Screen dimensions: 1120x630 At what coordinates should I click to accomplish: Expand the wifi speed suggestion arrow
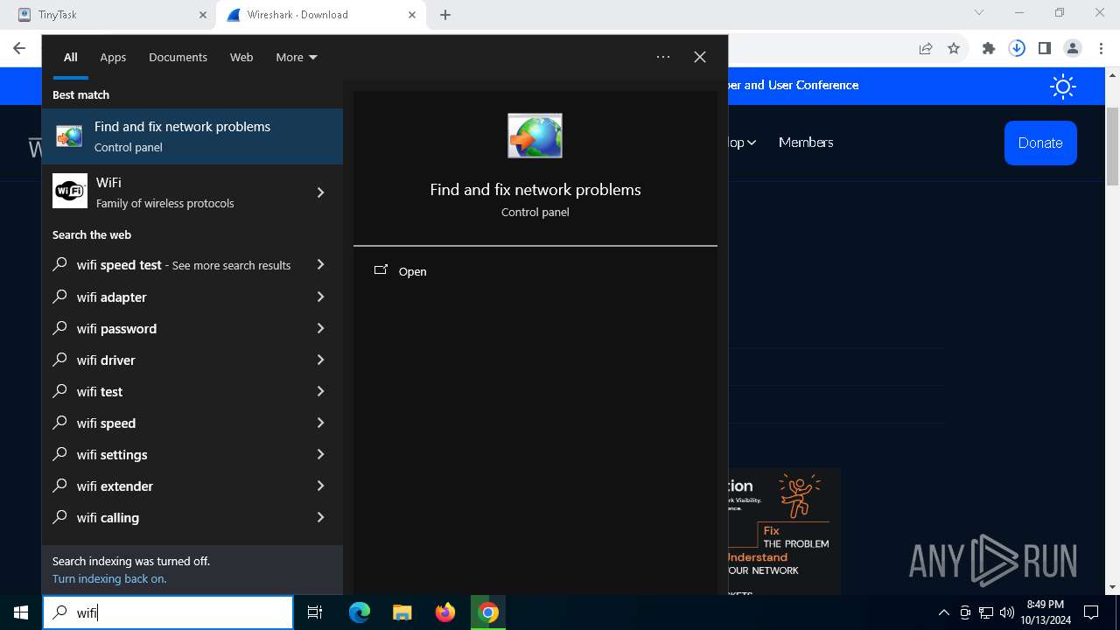pos(320,423)
